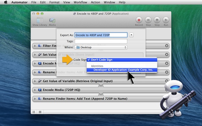Expand the Encode Media (720P HQ) action
This screenshot has height=126, width=202.
tap(35, 90)
